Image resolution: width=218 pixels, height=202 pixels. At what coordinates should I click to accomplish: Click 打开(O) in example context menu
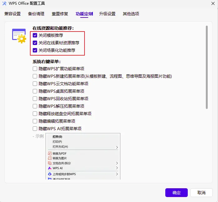pyautogui.click(x=57, y=137)
